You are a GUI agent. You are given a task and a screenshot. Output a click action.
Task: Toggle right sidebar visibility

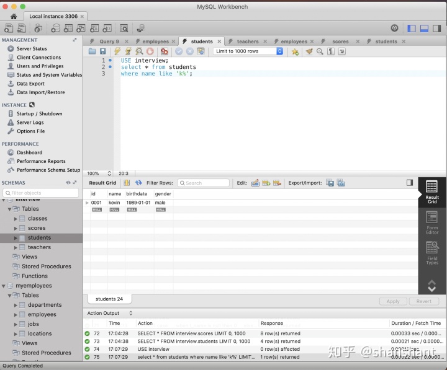click(436, 28)
